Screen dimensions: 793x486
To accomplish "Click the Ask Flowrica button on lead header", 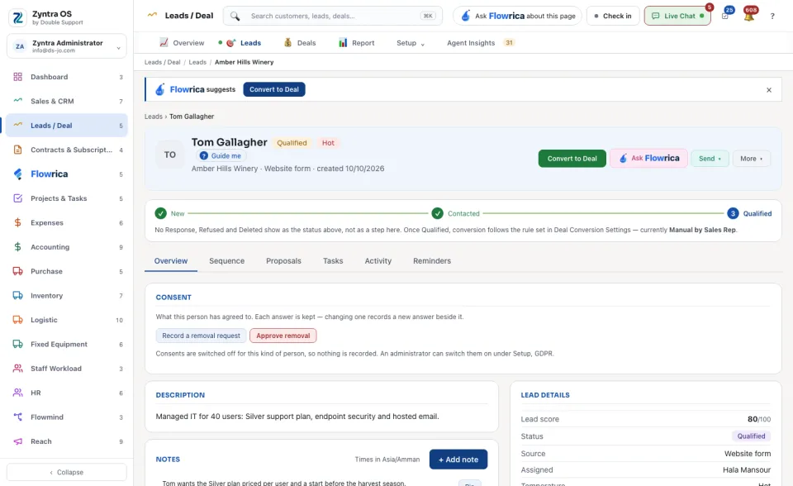I will pos(648,159).
